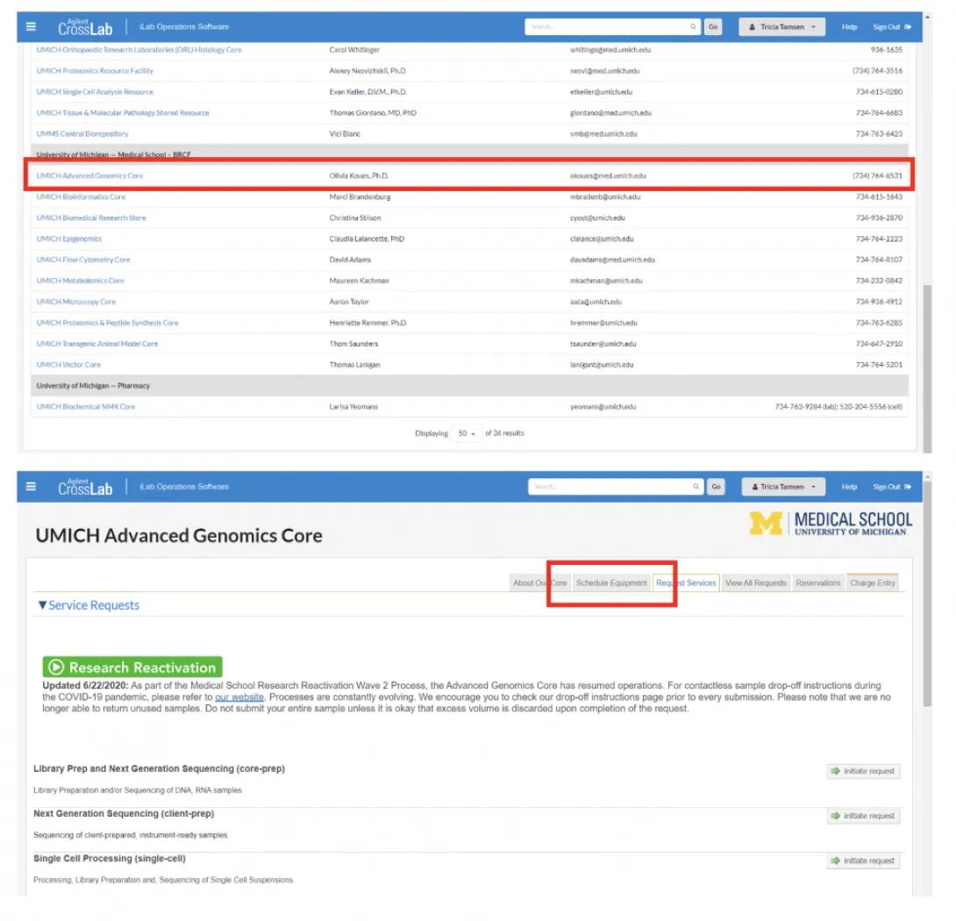Image resolution: width=956 pixels, height=921 pixels.
Task: Open UMICH Proteomics Resource Facility link
Action: click(95, 71)
